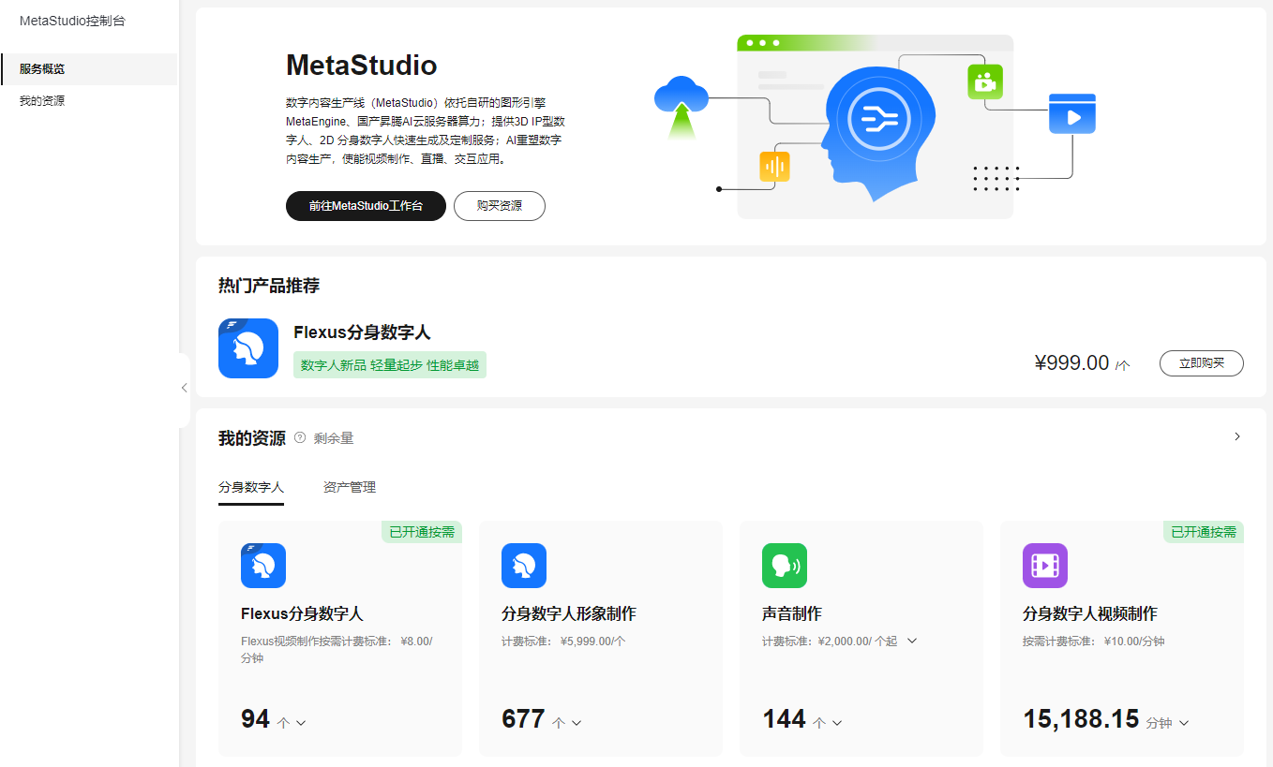The image size is (1273, 767).
Task: Click the ¥999.00 price text
Action: (x=1071, y=363)
